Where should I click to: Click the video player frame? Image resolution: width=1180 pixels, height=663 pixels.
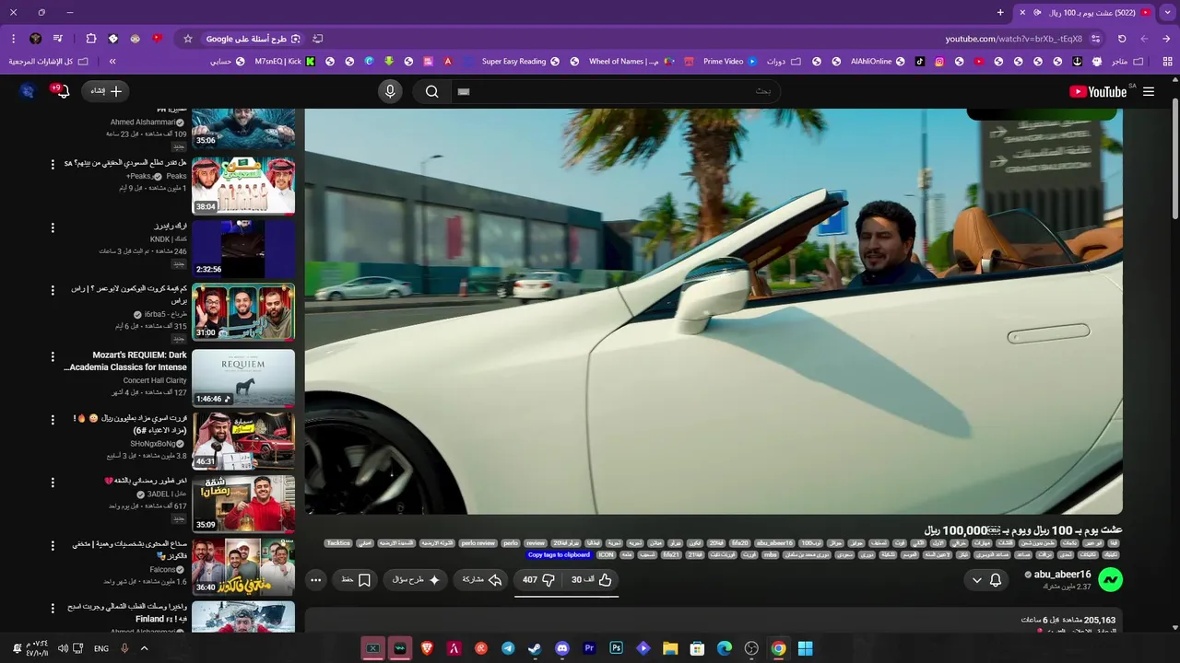click(x=714, y=311)
